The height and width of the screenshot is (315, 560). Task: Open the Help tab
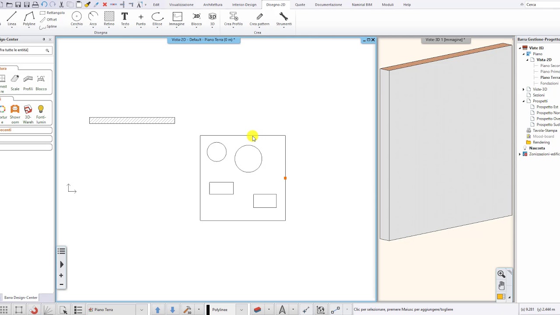tap(407, 4)
